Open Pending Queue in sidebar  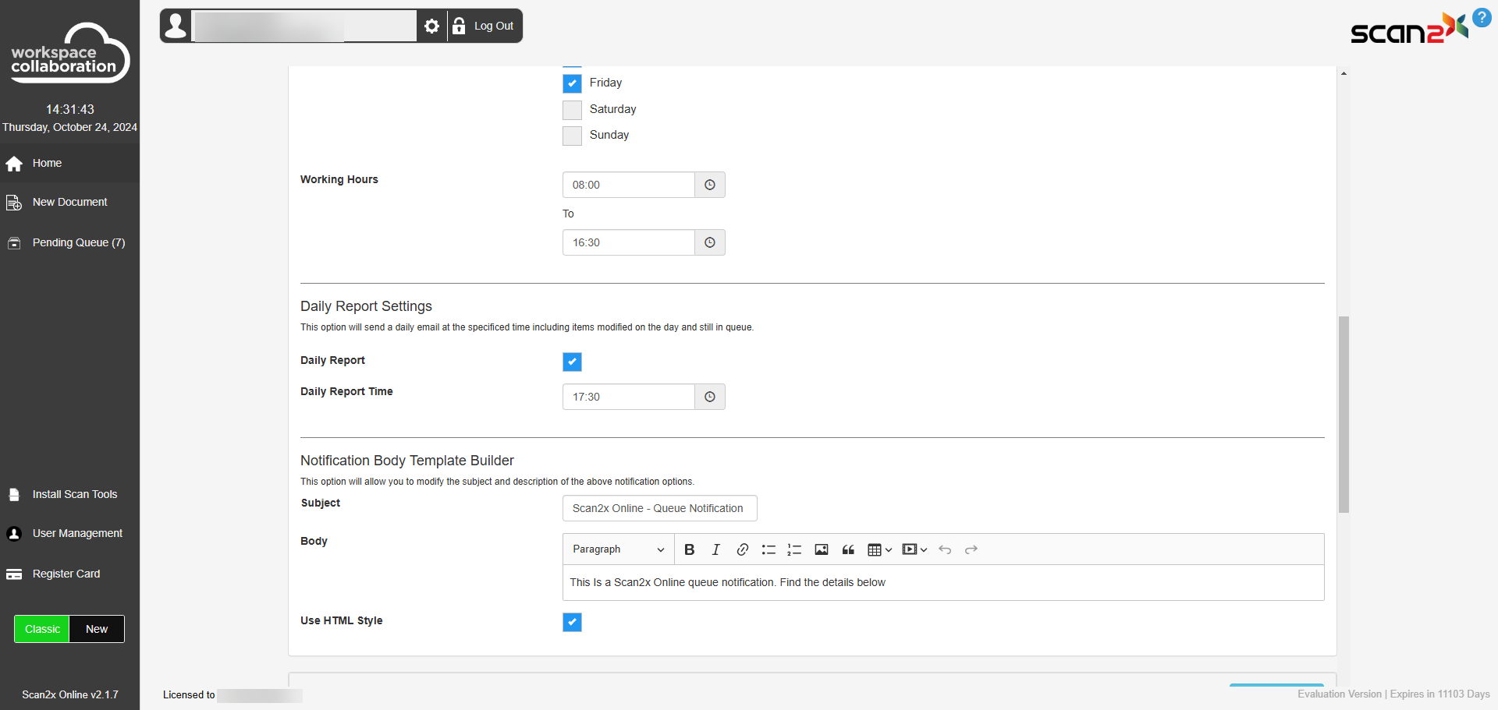78,242
